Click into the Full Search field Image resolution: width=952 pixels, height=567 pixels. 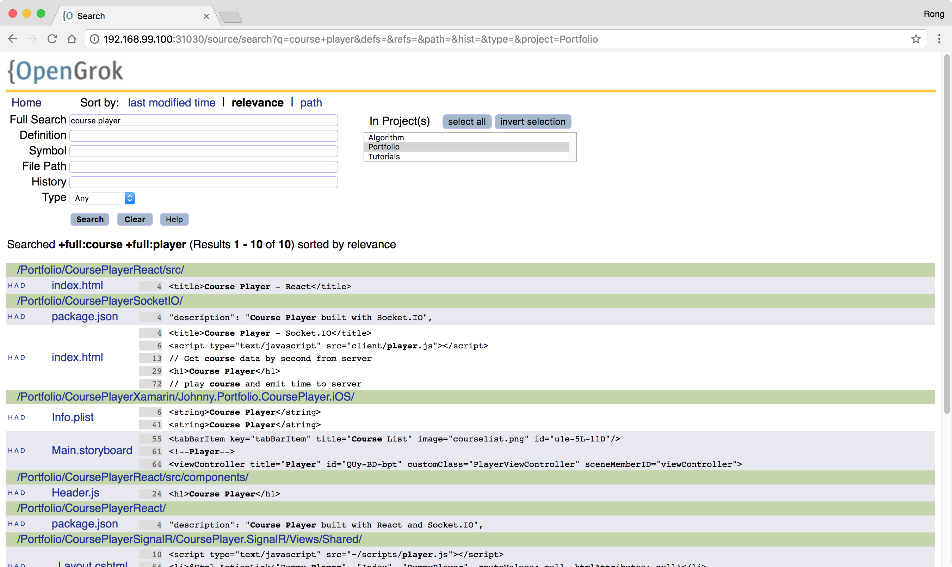pos(203,120)
